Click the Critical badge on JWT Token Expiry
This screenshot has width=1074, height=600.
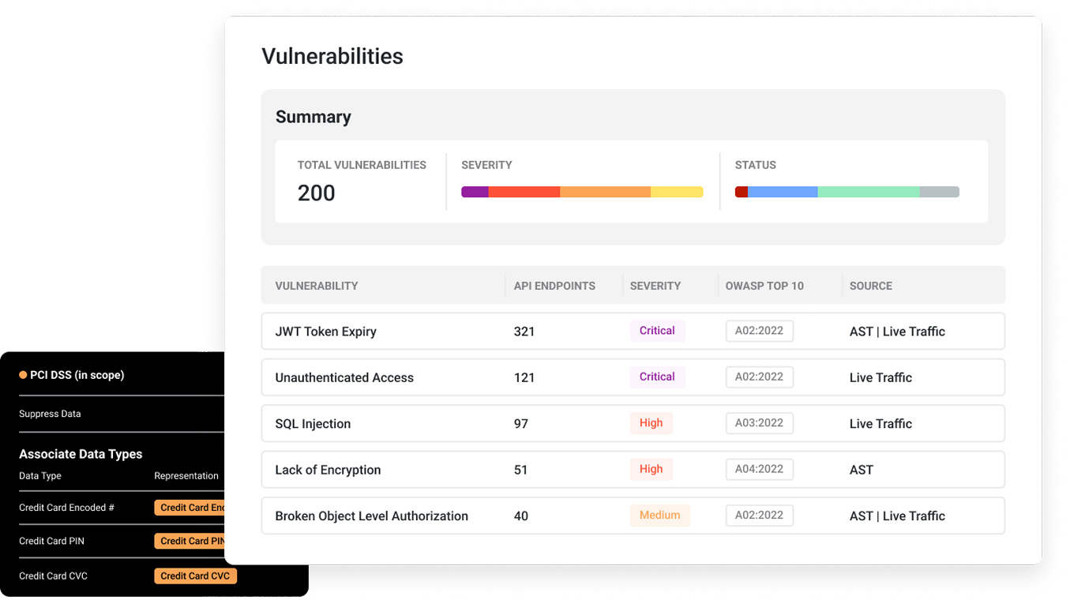coord(657,331)
